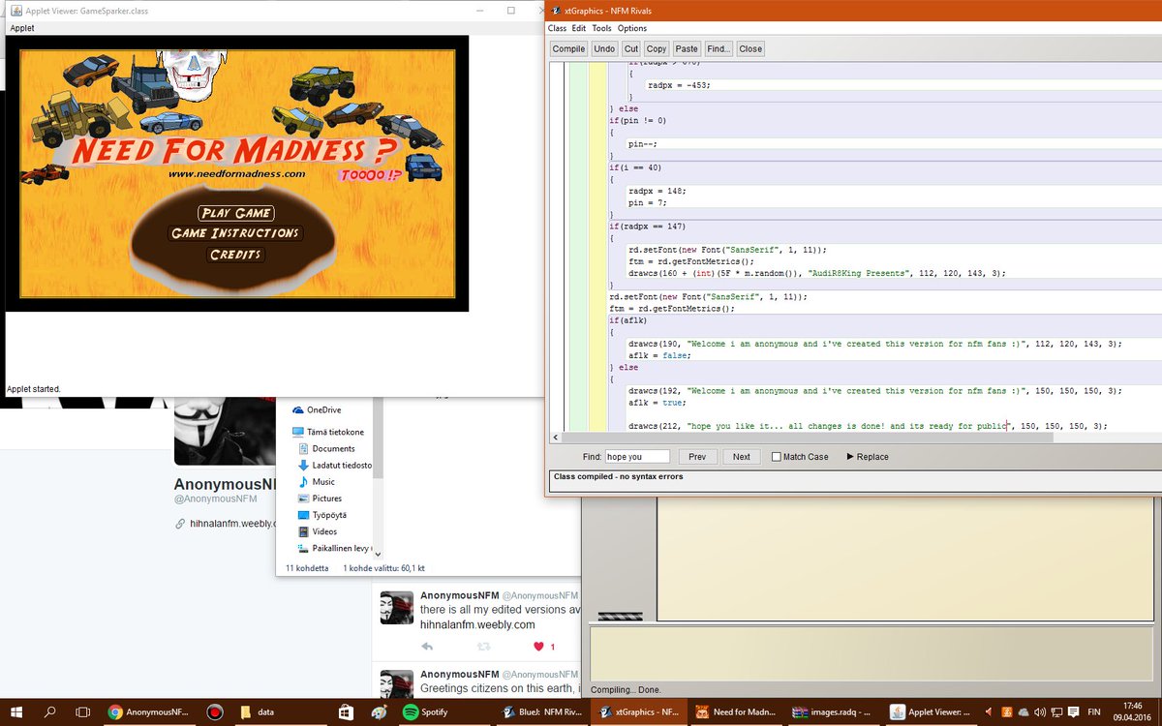Image resolution: width=1162 pixels, height=726 pixels.
Task: Expand the Replace option in find bar
Action: pyautogui.click(x=868, y=457)
